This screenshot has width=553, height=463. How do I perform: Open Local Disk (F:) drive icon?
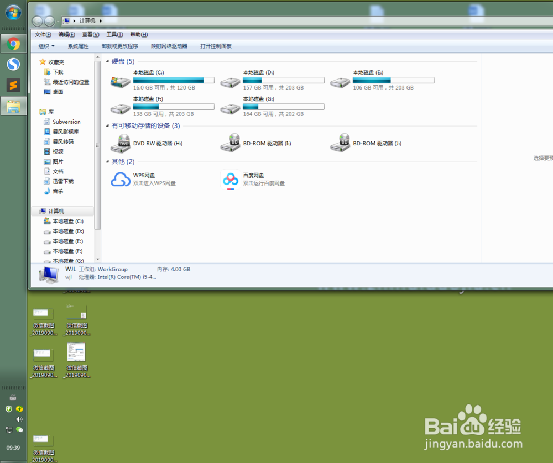click(x=120, y=109)
